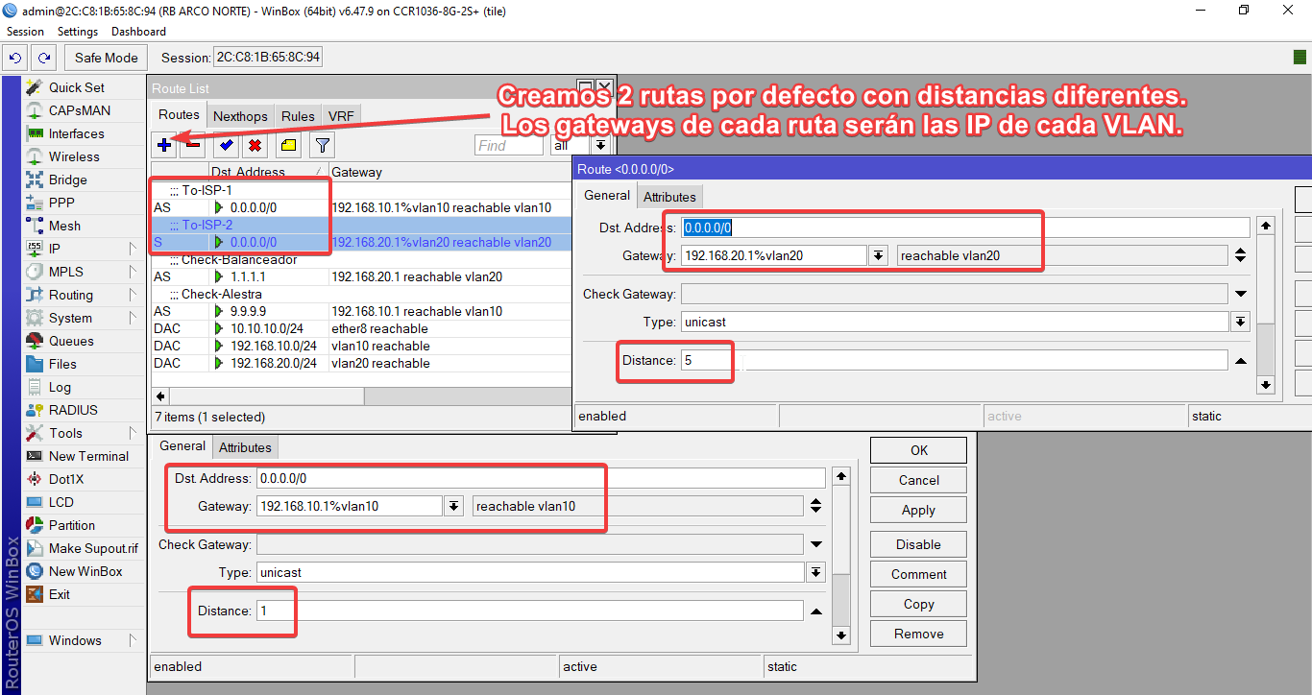This screenshot has width=1312, height=695.
Task: Open the Type dropdown showing unicast
Action: point(1241,322)
